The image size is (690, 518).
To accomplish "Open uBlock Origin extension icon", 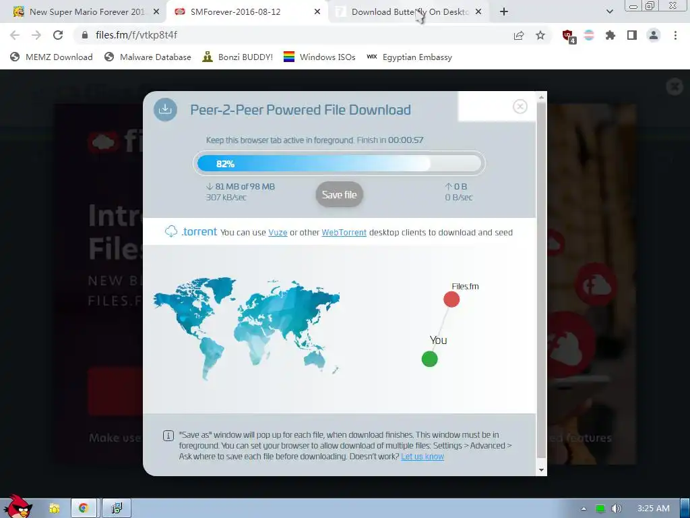I will click(568, 36).
